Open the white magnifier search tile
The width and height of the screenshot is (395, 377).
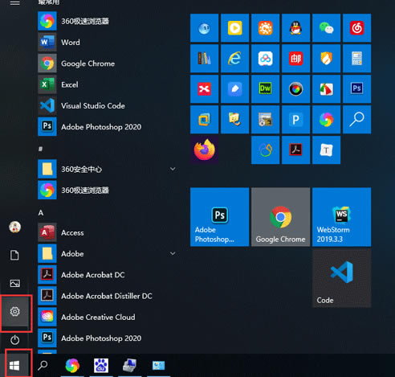[356, 120]
